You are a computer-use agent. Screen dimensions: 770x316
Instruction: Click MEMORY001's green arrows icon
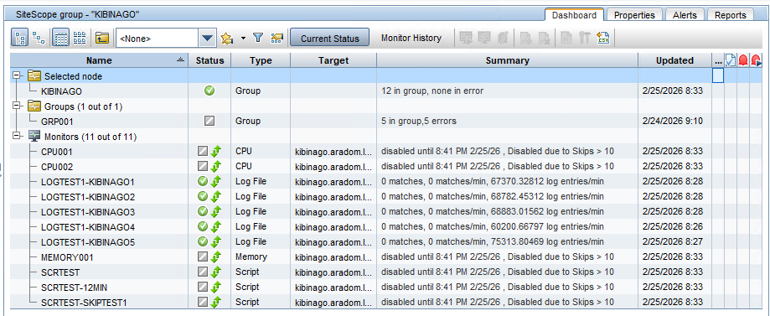pyautogui.click(x=215, y=257)
